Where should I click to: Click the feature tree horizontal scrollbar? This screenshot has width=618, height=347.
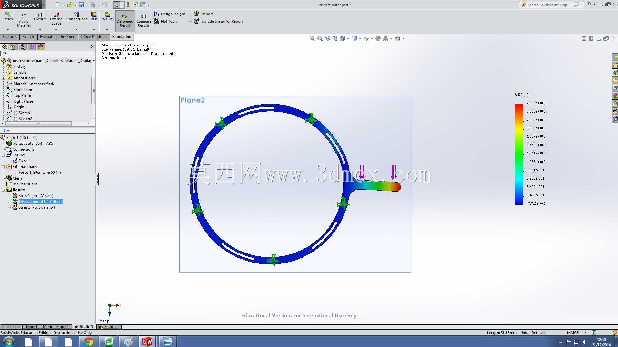tap(38, 124)
